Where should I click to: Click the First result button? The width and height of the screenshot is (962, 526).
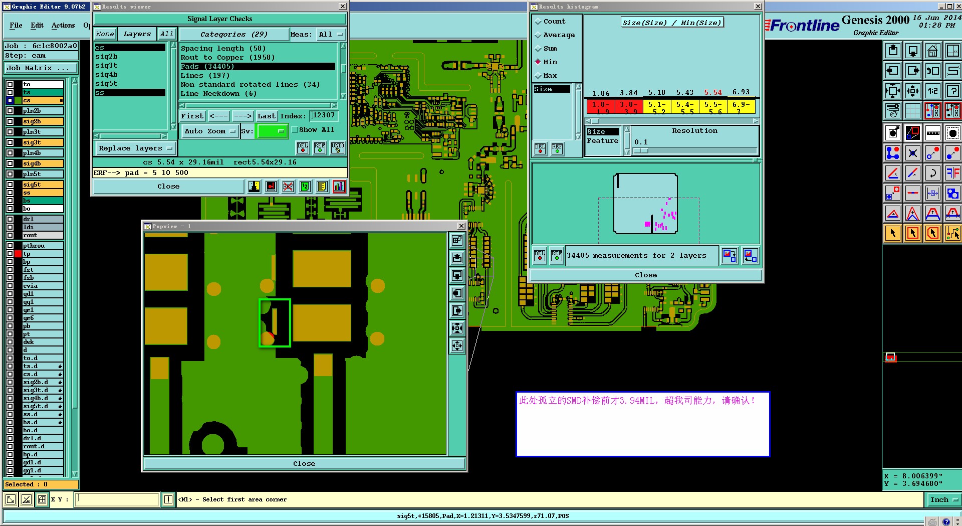tap(192, 116)
